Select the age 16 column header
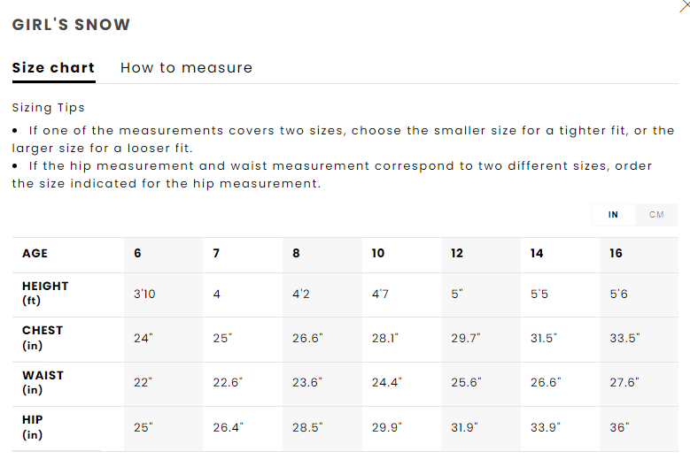Screen dimensions: 690x459 pos(616,253)
